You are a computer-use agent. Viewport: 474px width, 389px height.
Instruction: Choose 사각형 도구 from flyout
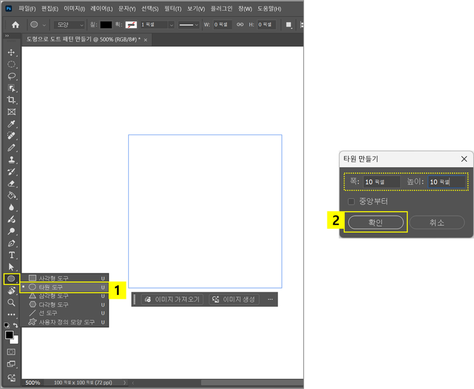pyautogui.click(x=64, y=278)
